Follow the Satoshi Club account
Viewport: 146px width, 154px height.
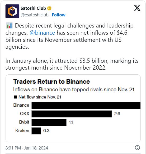tap(59, 15)
